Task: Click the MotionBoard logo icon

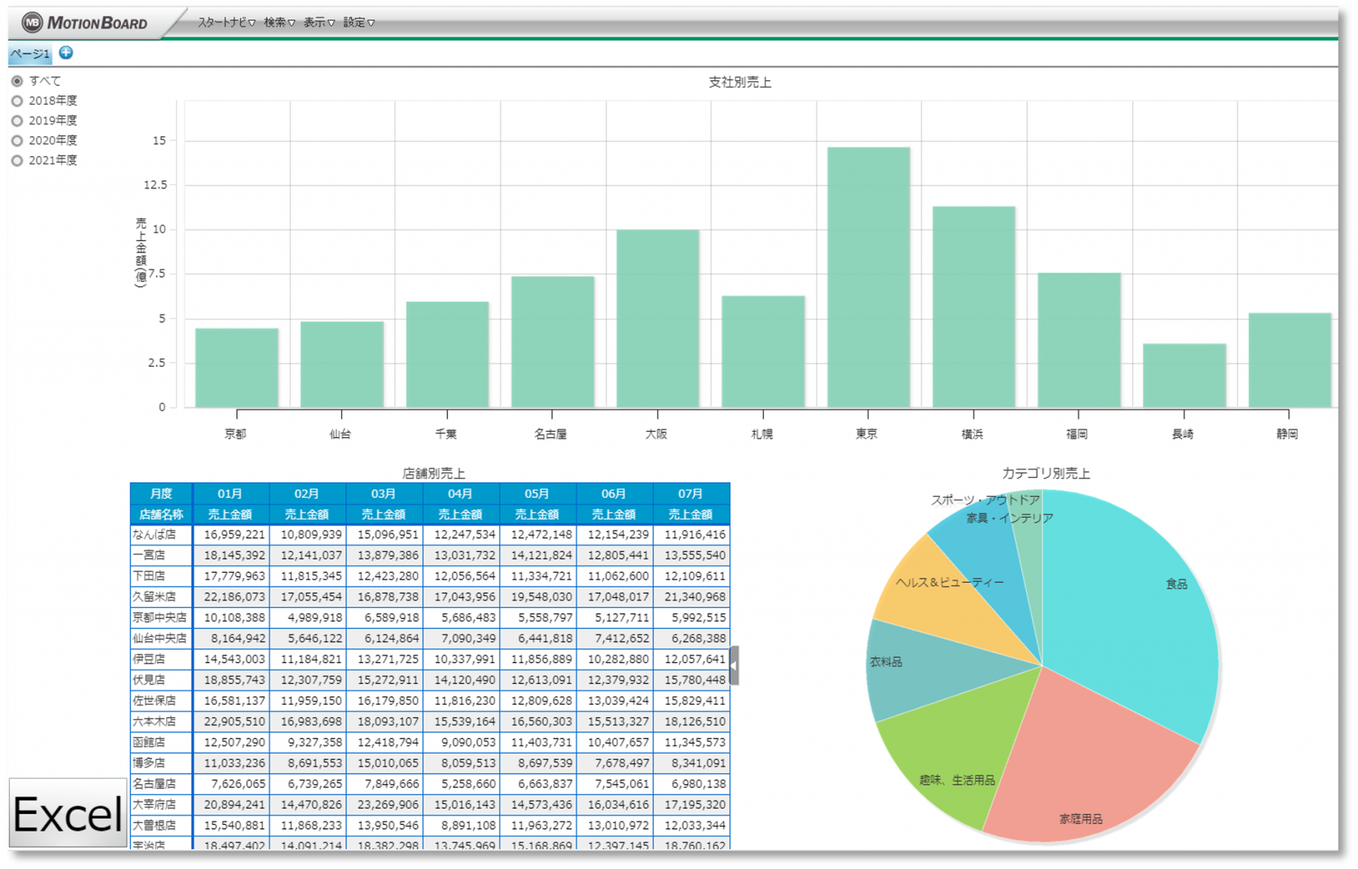Action: [x=32, y=23]
